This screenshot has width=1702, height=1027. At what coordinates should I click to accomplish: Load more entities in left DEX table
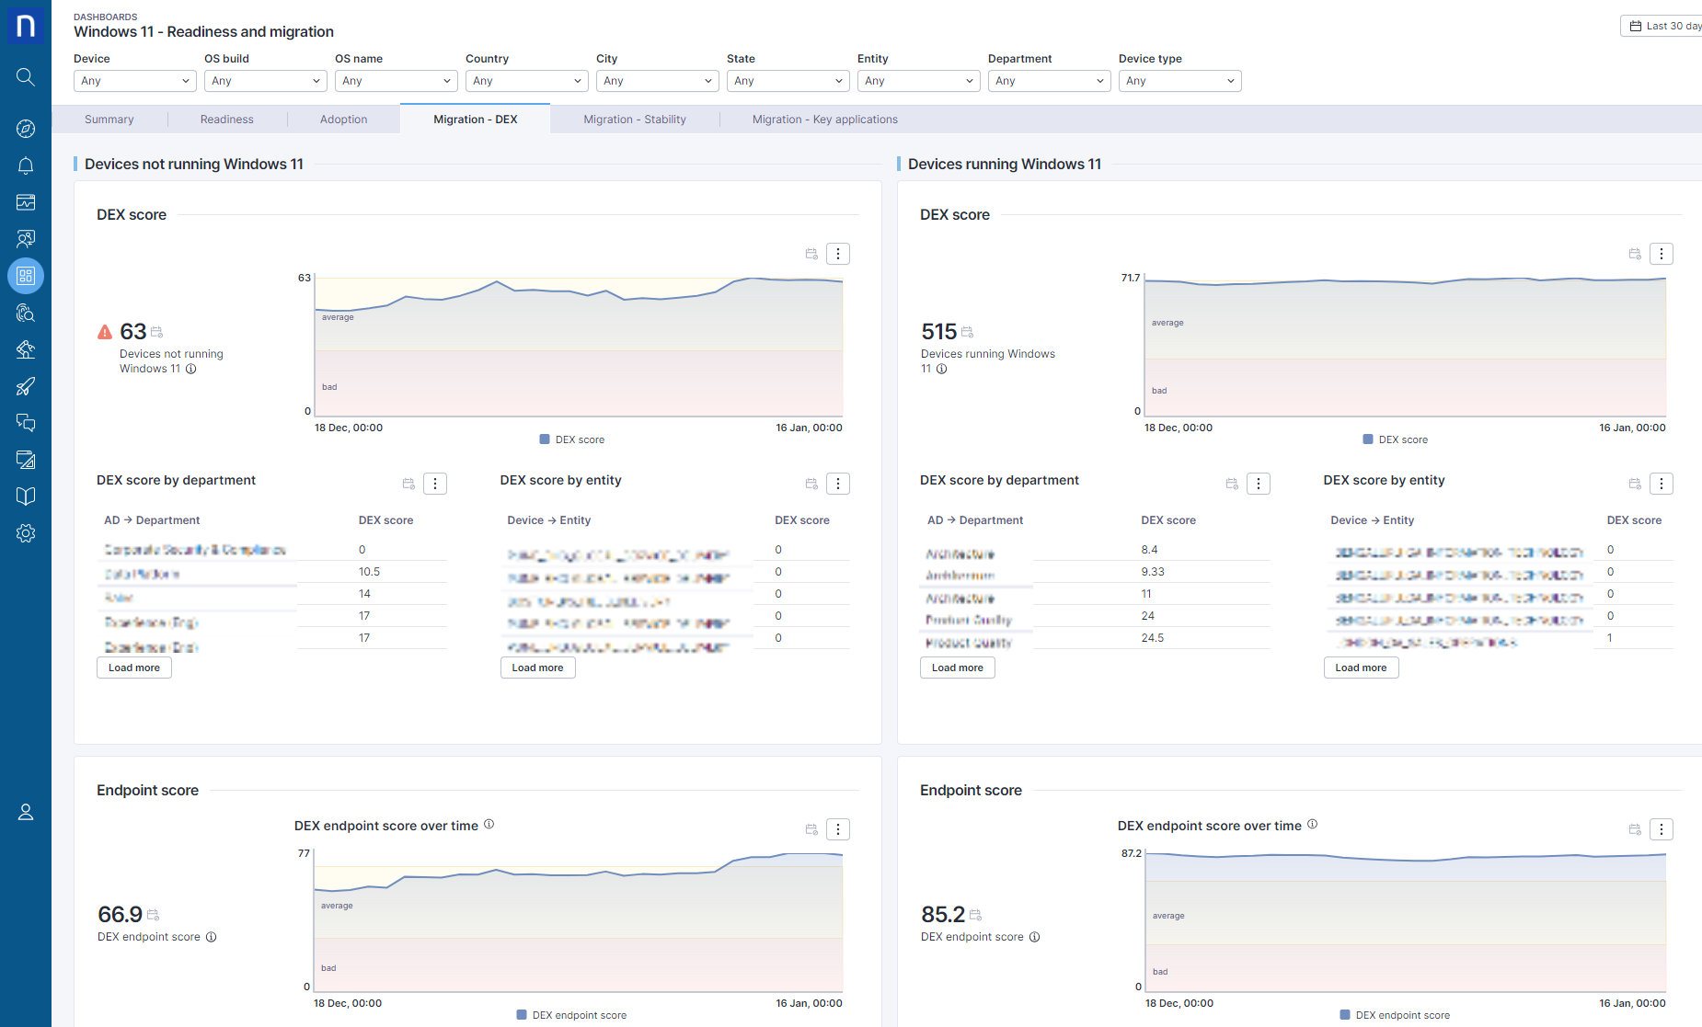click(538, 668)
